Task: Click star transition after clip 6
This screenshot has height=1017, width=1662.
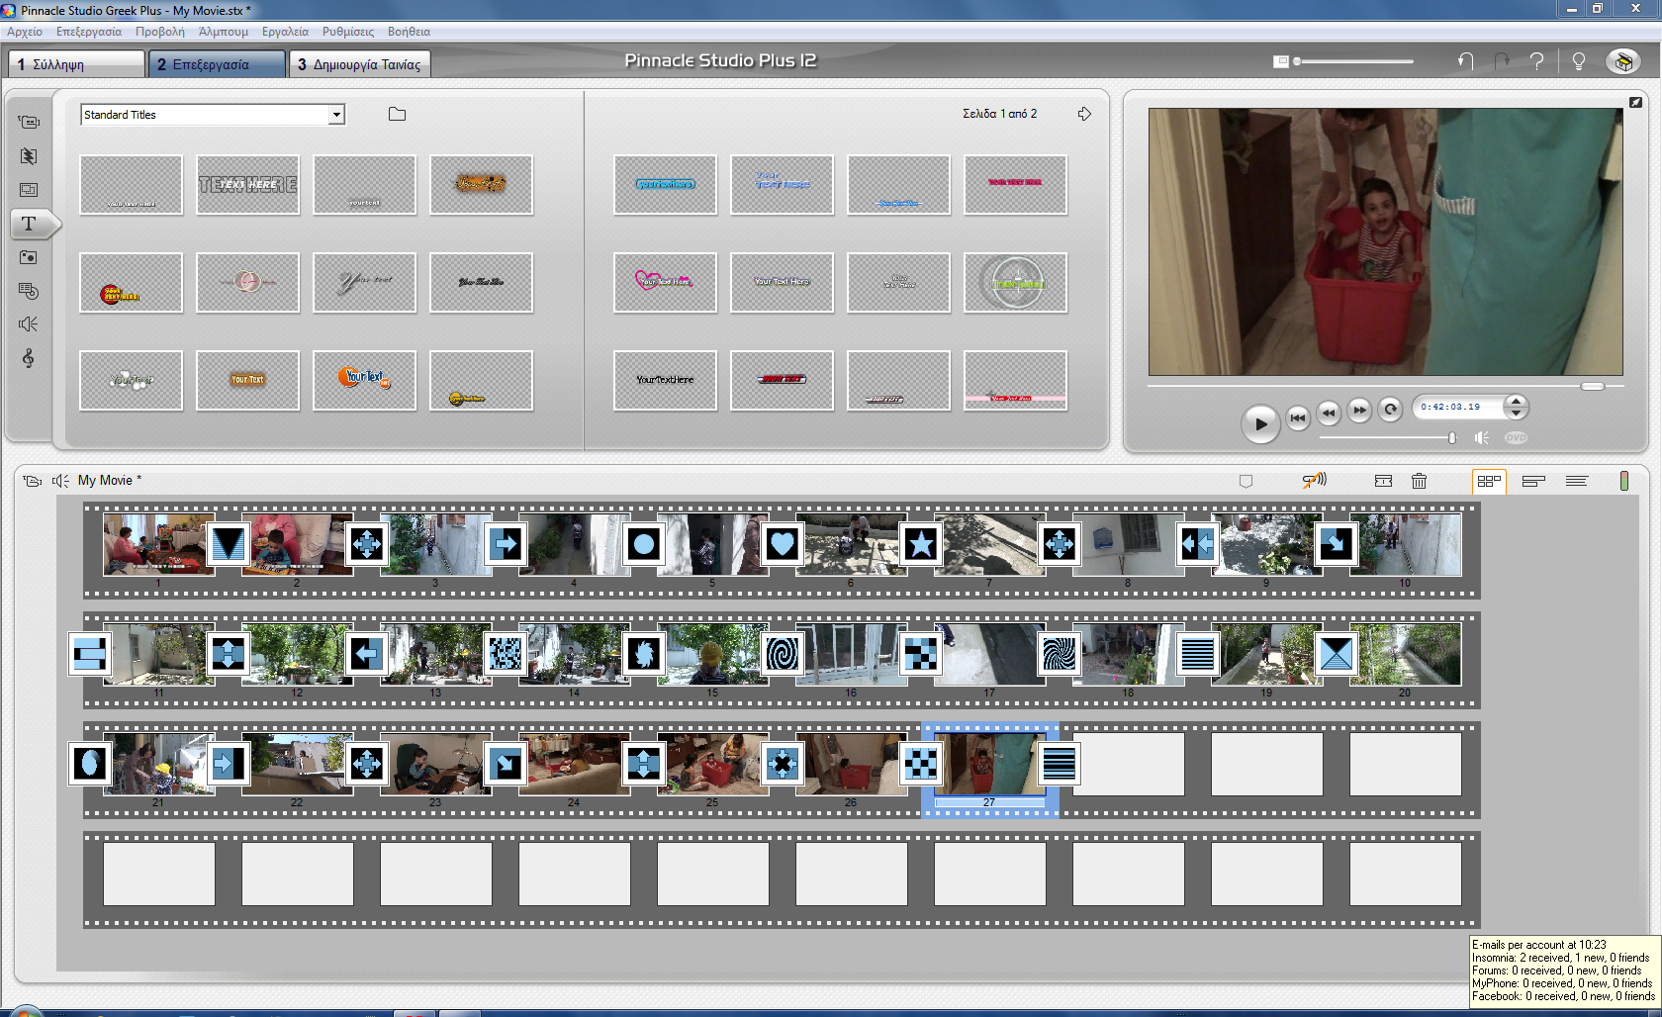Action: 920,544
